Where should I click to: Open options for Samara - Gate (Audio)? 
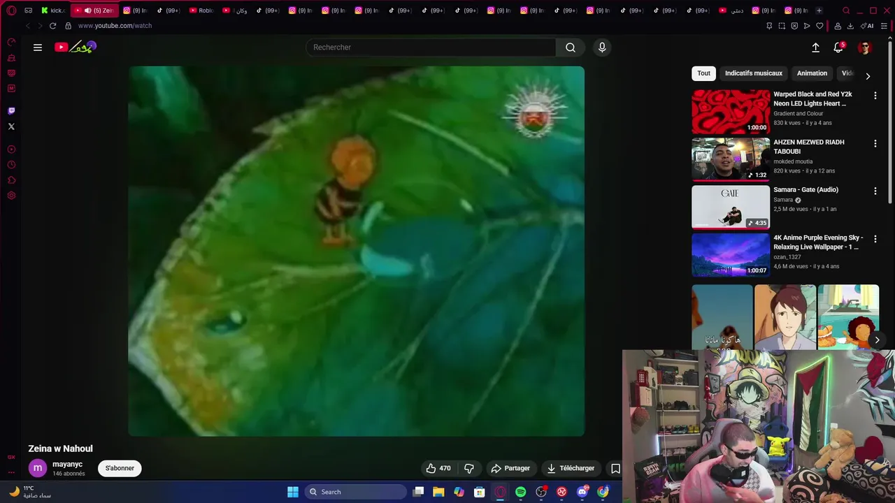point(875,191)
